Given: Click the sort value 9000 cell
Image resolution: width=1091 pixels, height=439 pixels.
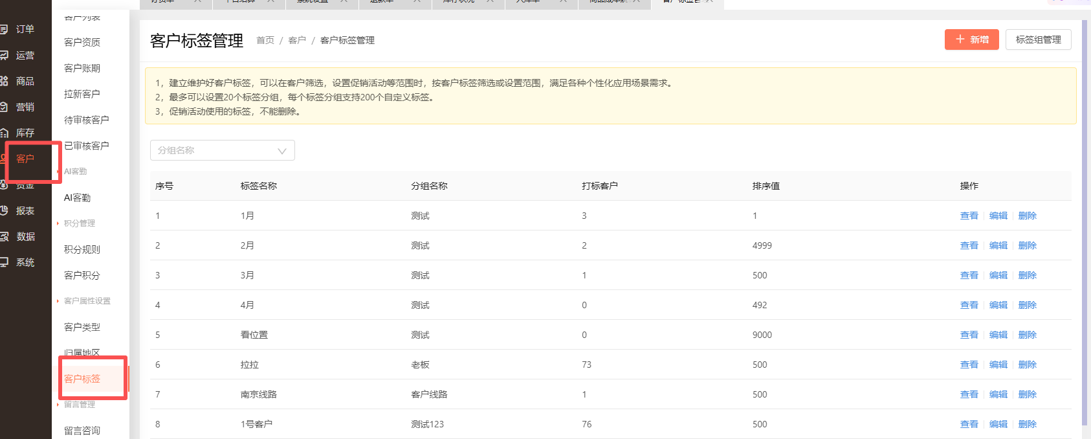Looking at the screenshot, I should click(x=762, y=335).
